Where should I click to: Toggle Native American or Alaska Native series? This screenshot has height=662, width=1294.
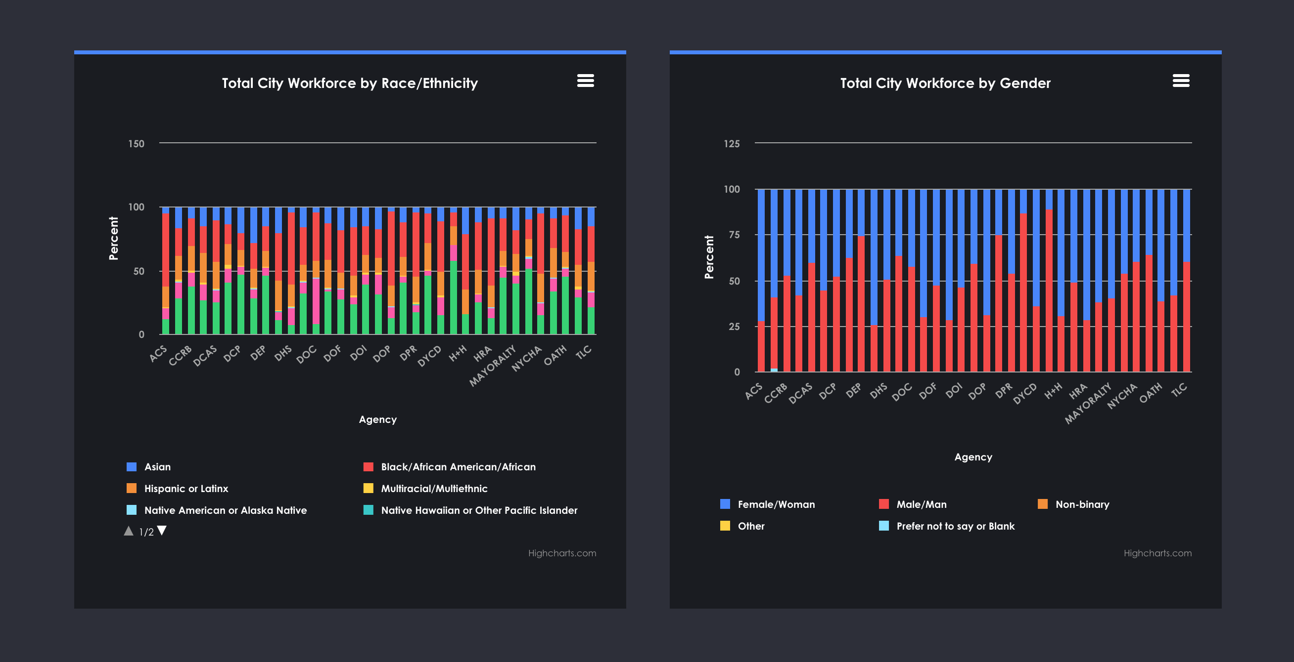(217, 510)
